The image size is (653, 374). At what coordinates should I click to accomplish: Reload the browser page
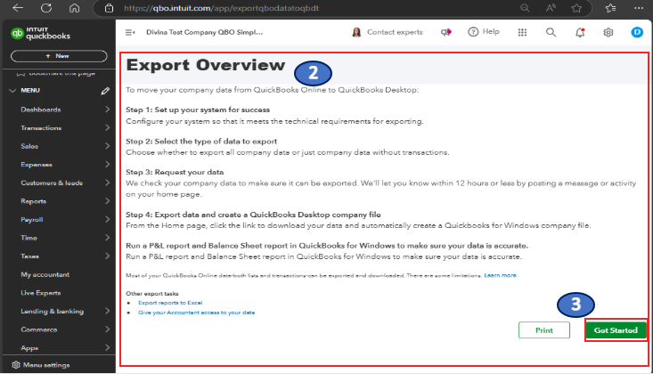[46, 8]
